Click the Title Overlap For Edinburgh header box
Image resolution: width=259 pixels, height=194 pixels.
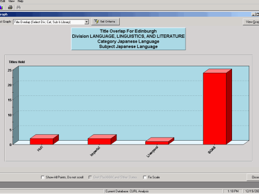point(128,39)
